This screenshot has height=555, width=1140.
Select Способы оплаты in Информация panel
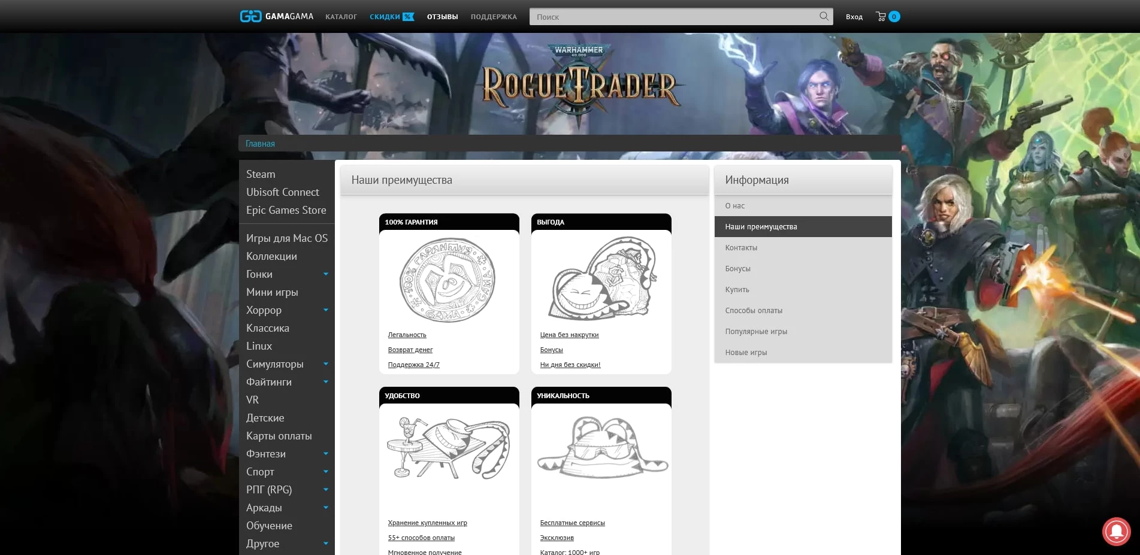click(x=754, y=311)
